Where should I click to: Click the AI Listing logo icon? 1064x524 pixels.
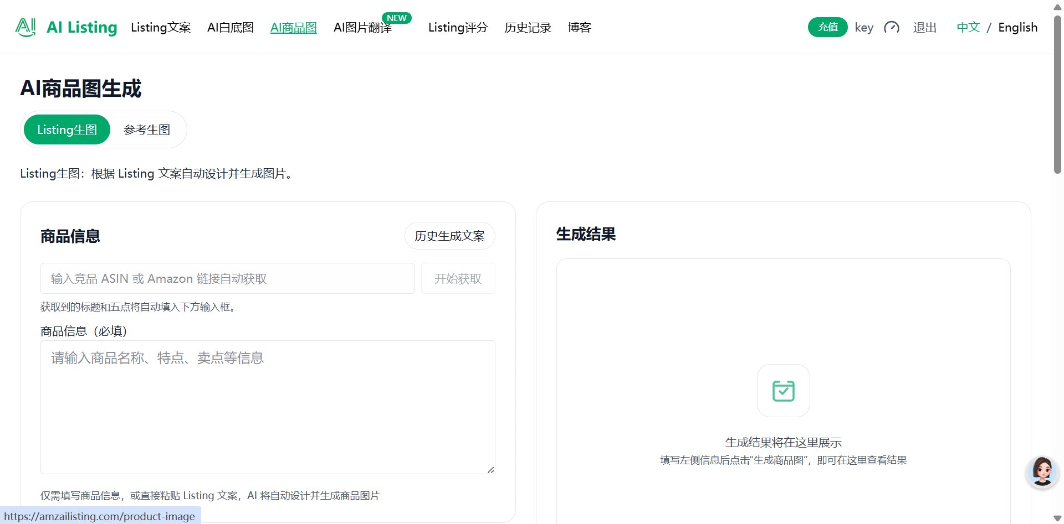pos(25,27)
